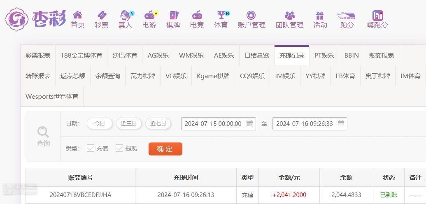Open the 真人 live casino icon

coord(125,15)
